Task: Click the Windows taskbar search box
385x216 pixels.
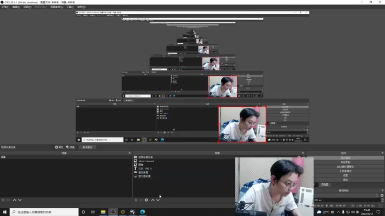Action: pyautogui.click(x=44, y=212)
